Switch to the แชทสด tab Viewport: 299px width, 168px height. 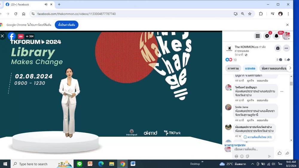coord(250,68)
